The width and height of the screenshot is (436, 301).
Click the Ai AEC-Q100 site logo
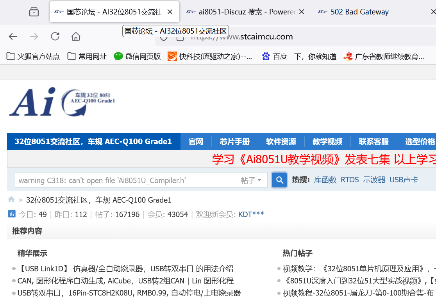tap(62, 102)
